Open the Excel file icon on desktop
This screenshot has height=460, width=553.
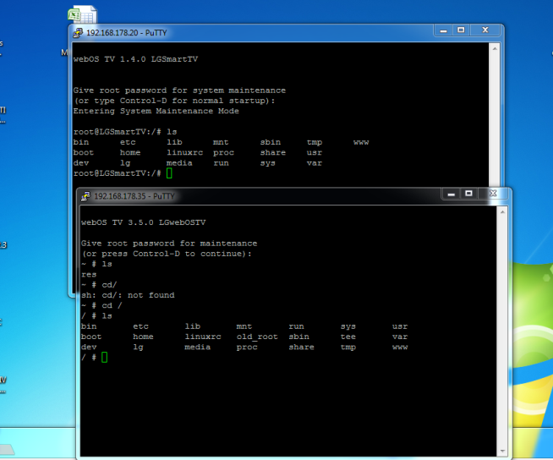point(82,15)
